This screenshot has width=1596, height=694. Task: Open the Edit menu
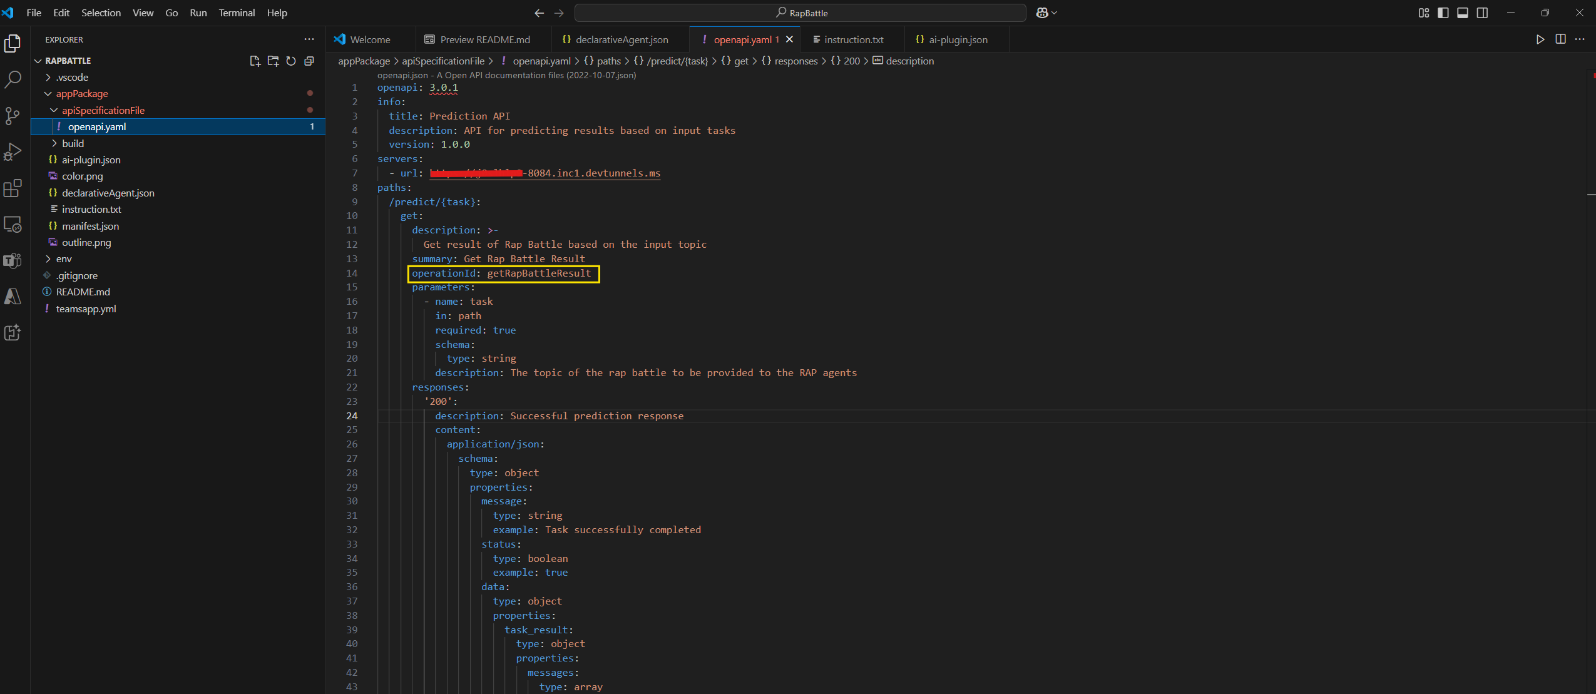[61, 13]
